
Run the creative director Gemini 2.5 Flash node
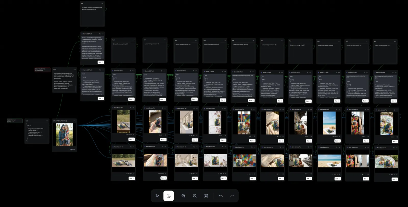coord(101,62)
